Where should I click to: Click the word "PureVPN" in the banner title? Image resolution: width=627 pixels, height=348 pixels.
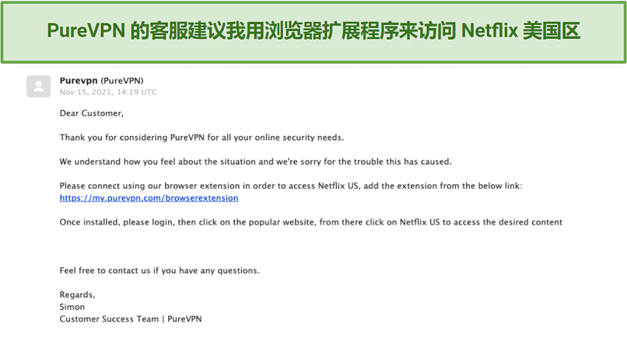pyautogui.click(x=86, y=31)
